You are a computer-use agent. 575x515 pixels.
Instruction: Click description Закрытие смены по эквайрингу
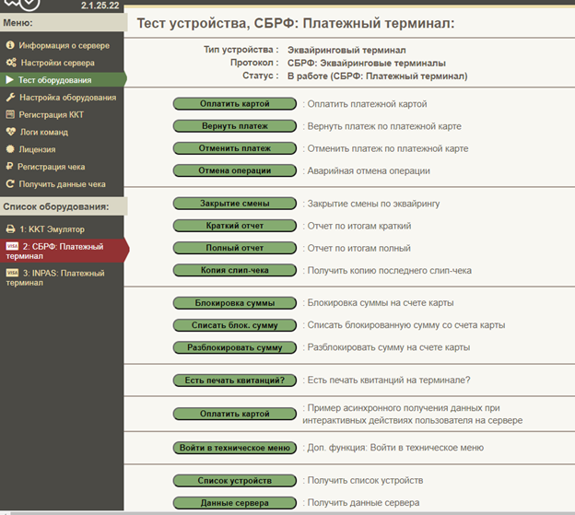coord(373,204)
